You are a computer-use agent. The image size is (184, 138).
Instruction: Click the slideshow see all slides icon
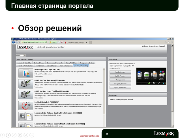coord(20,135)
